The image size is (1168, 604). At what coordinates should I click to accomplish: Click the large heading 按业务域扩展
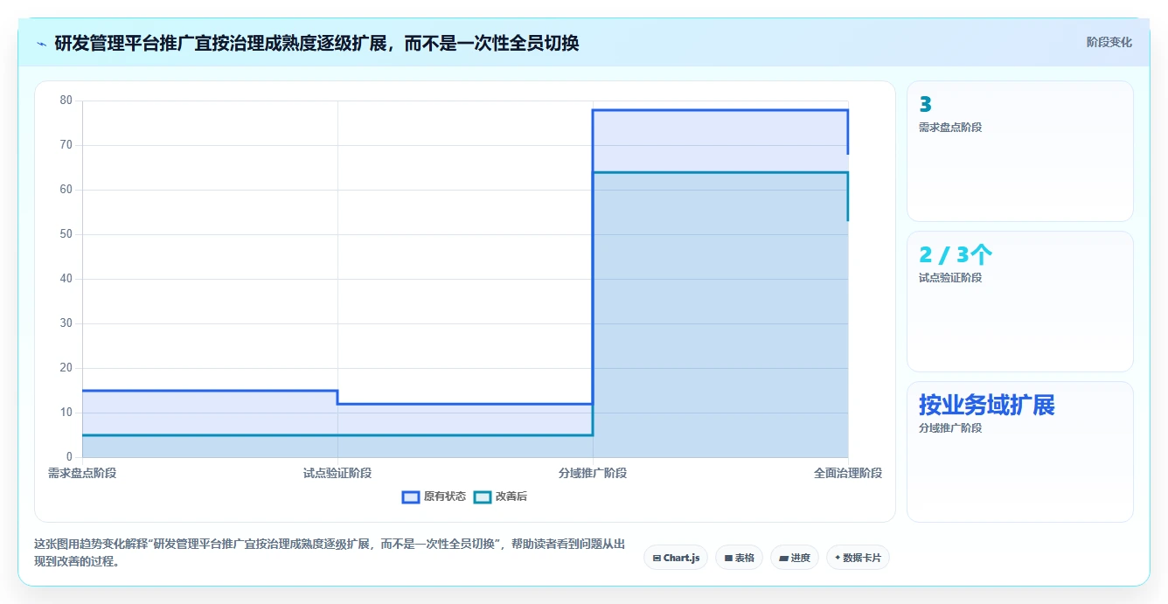986,405
